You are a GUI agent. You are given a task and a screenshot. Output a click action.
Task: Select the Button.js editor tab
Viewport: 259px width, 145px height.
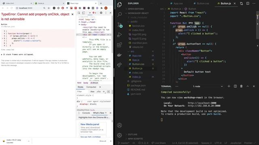click(x=226, y=4)
